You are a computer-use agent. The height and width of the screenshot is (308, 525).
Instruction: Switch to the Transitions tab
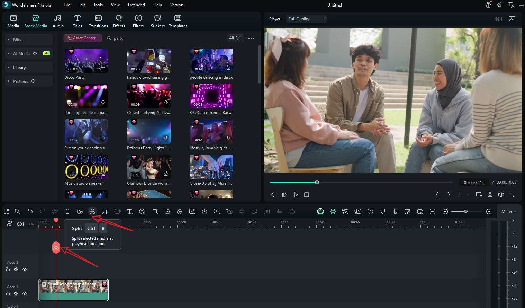pos(98,21)
